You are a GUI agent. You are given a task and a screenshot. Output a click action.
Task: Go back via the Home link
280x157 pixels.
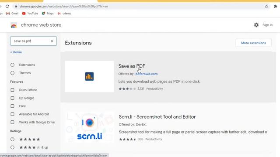(x=16, y=52)
